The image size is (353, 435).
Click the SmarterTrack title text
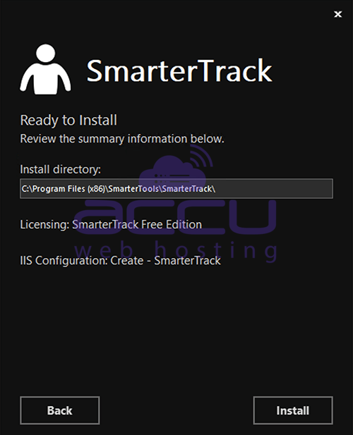tap(179, 71)
